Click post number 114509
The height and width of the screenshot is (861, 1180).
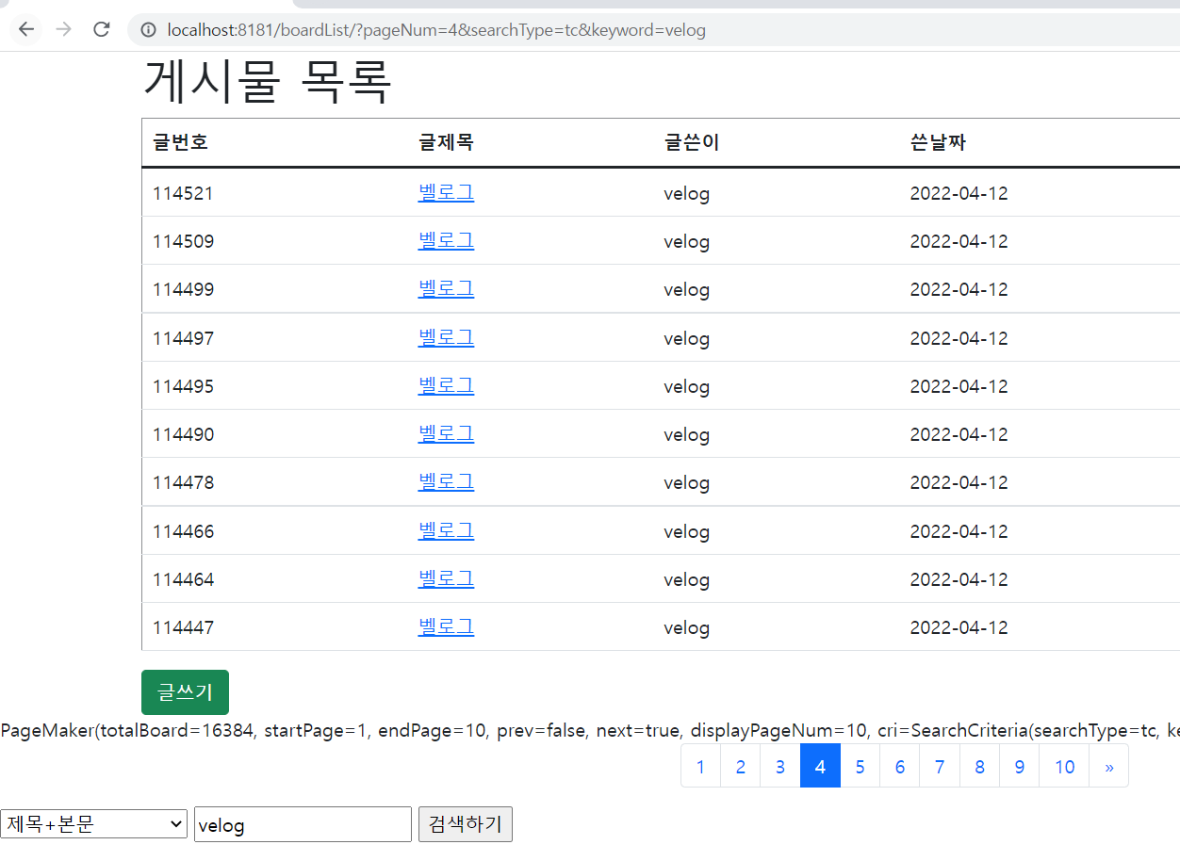183,242
